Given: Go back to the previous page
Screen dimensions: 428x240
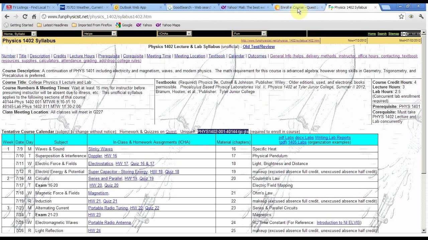Looking at the screenshot, I should [7, 16].
